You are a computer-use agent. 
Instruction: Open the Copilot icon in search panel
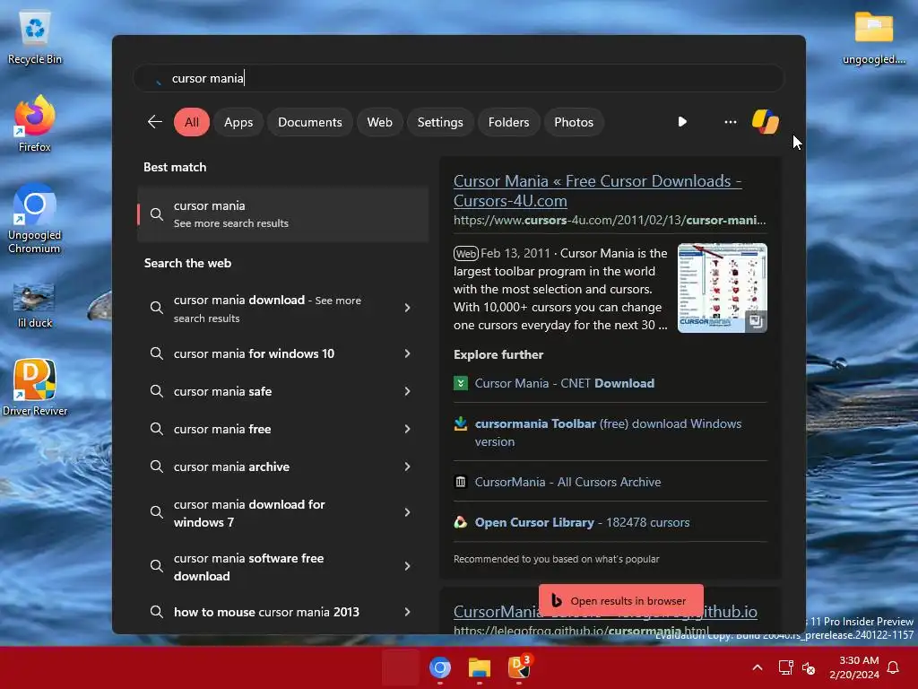(x=766, y=122)
